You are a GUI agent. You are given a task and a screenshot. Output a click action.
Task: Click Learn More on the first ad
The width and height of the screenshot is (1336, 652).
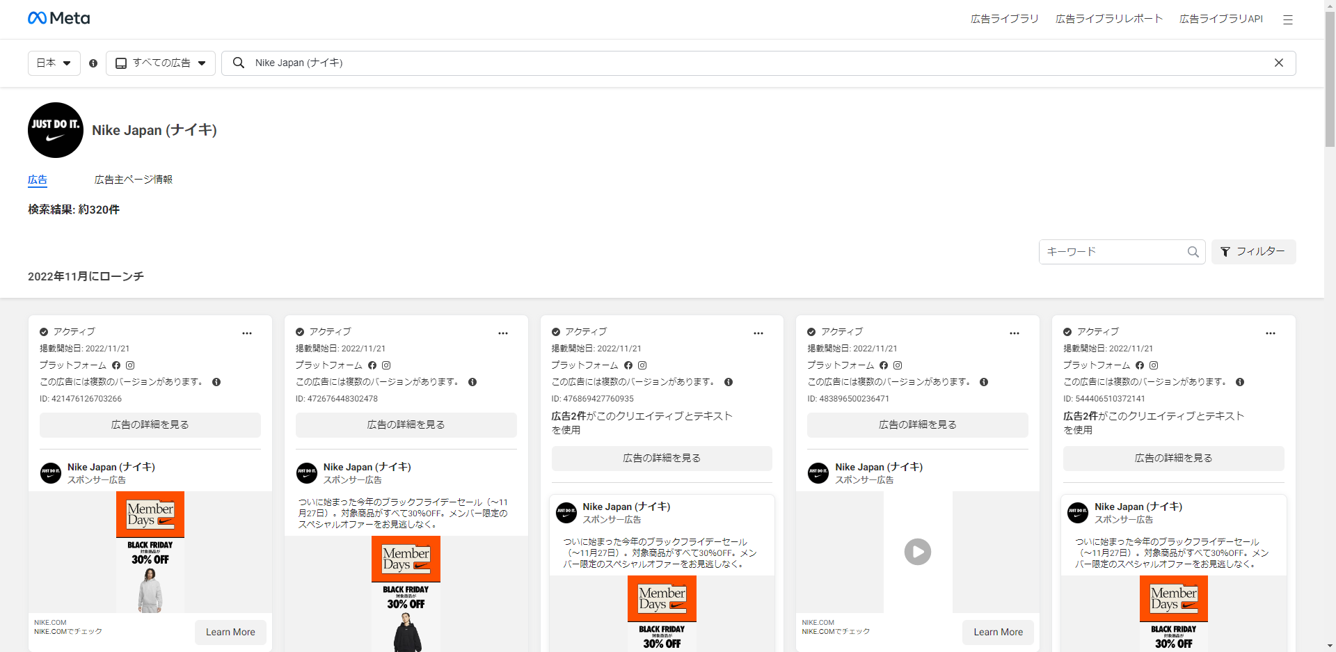[230, 632]
